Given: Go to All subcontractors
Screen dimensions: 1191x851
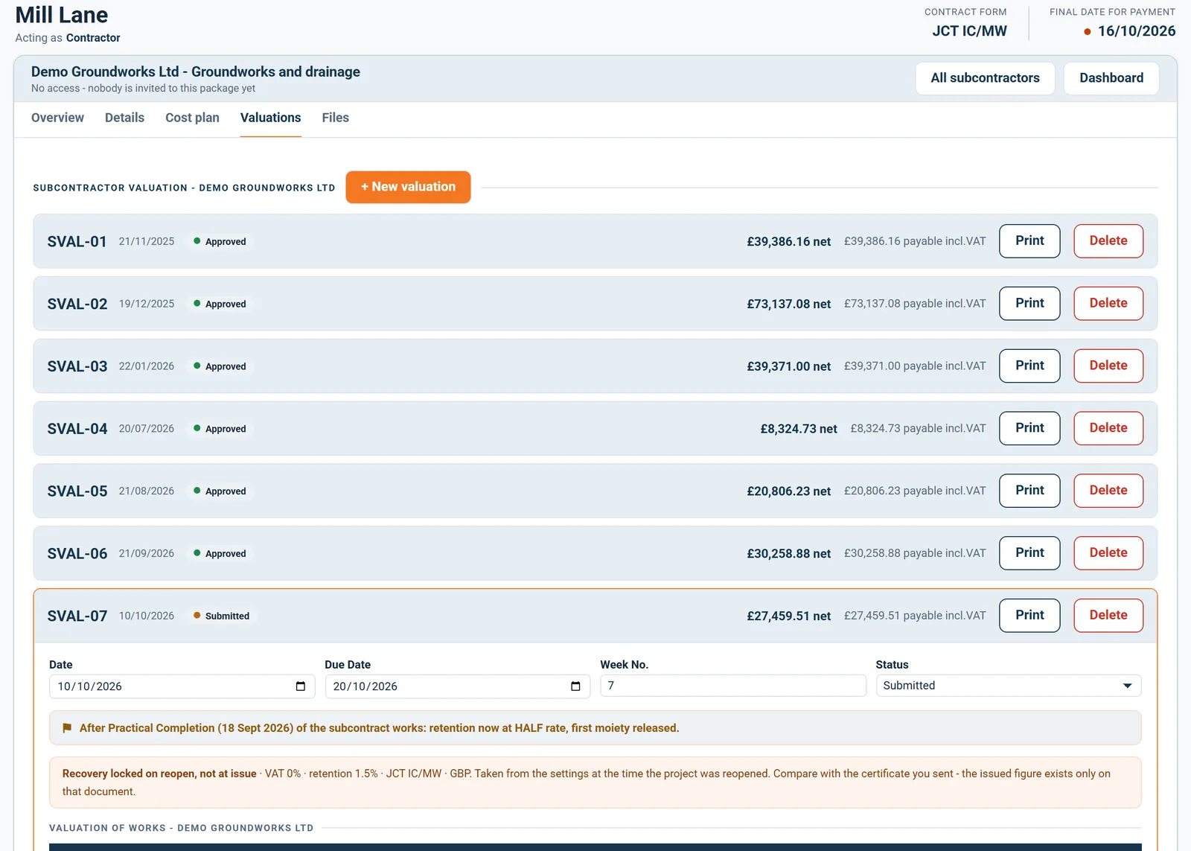Looking at the screenshot, I should 985,78.
